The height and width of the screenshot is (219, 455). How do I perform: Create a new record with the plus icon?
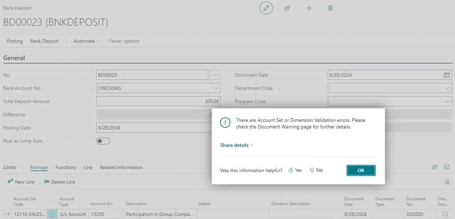[x=309, y=8]
